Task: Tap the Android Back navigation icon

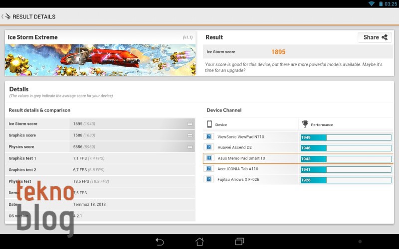Action: click(x=160, y=242)
